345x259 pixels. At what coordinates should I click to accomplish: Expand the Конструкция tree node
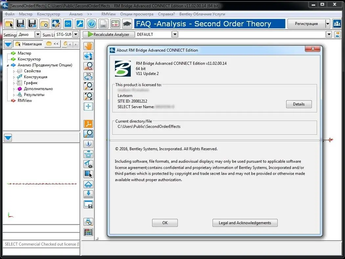[x=14, y=77]
